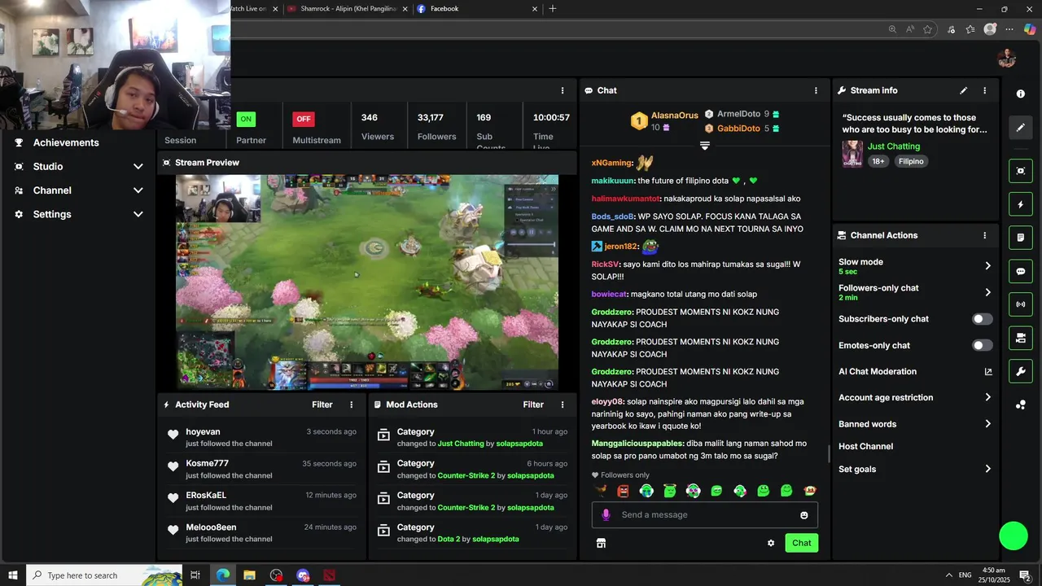Click the Just Chatting category link in Stream info
Viewport: 1042px width, 586px height.
click(x=894, y=146)
